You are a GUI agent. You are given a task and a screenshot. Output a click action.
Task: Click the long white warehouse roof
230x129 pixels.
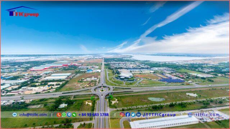tap(164, 122)
